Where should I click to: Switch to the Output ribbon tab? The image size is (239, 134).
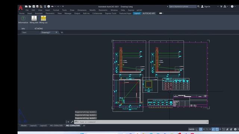coord(77,13)
